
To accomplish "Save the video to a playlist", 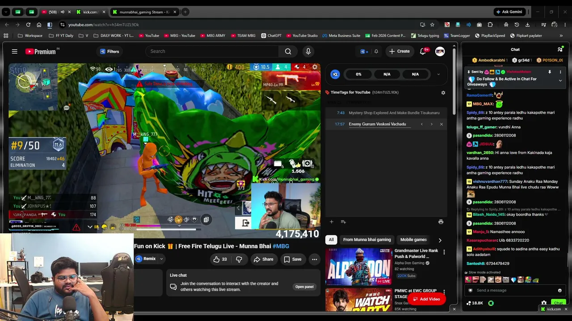I will [x=292, y=259].
